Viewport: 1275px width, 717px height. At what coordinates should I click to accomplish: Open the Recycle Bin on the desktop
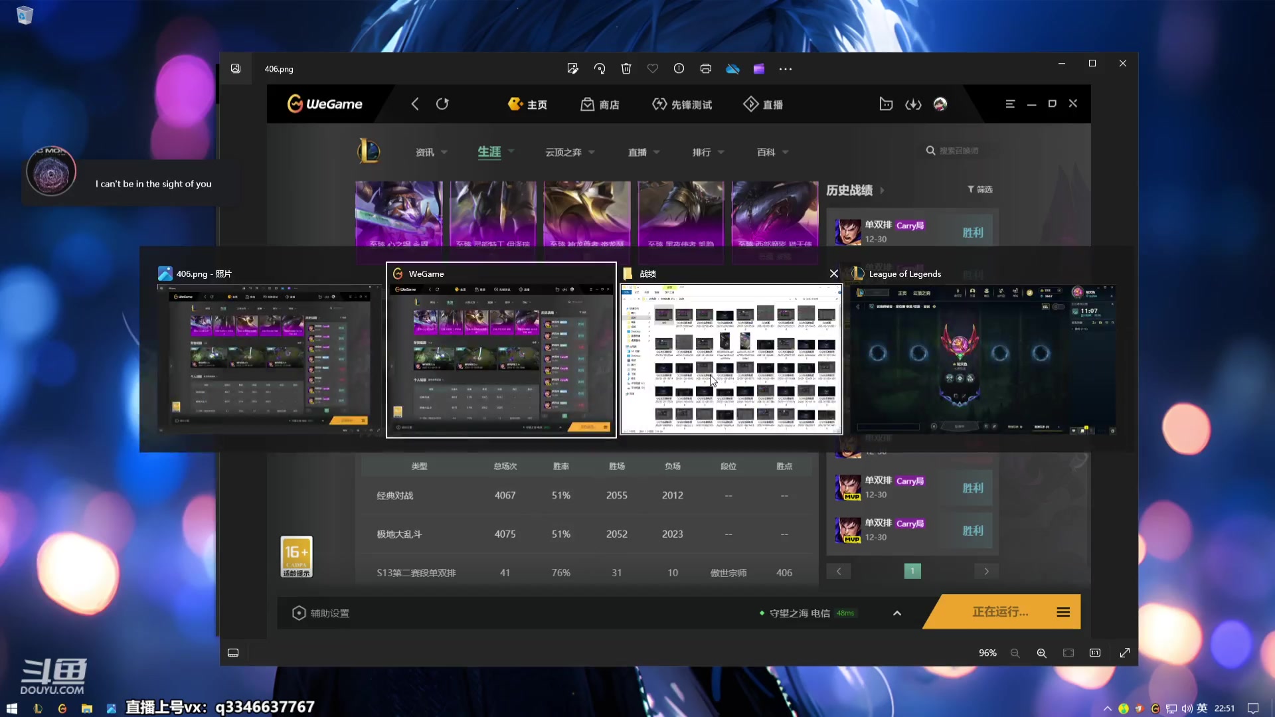pyautogui.click(x=25, y=15)
